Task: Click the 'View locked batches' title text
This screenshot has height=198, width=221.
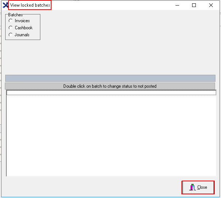Action: point(30,5)
